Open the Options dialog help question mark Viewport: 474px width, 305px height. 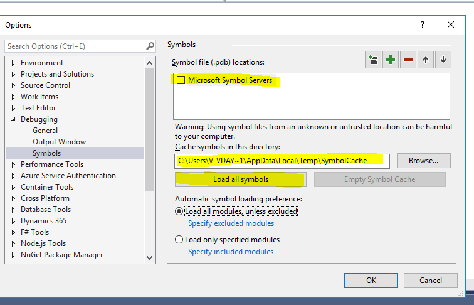coord(423,24)
